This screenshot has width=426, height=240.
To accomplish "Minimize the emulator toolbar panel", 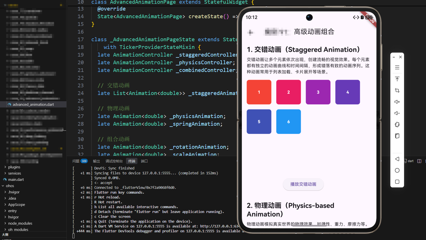I will tap(394, 57).
